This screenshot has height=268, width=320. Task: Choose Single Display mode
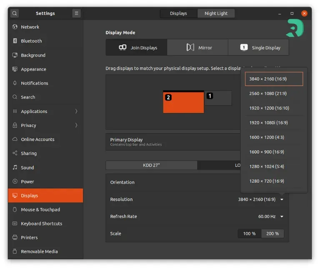259,48
